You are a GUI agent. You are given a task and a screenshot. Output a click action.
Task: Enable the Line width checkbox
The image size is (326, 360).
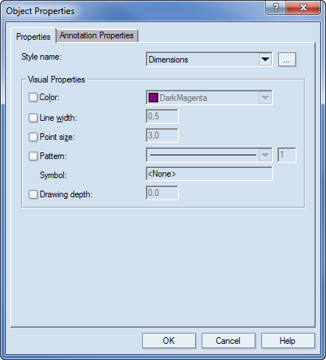click(33, 118)
